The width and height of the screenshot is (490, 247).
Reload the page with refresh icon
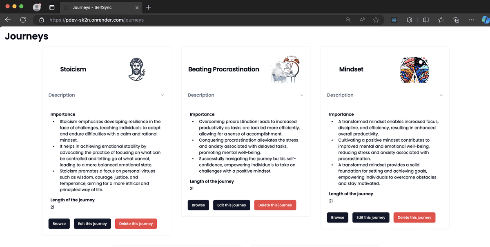click(x=23, y=20)
